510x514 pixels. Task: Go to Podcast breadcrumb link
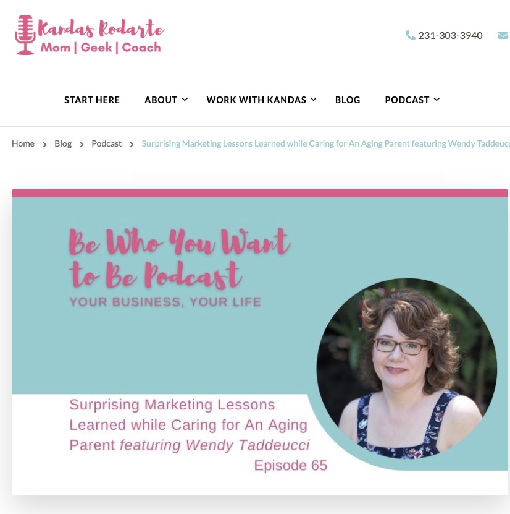click(x=106, y=143)
